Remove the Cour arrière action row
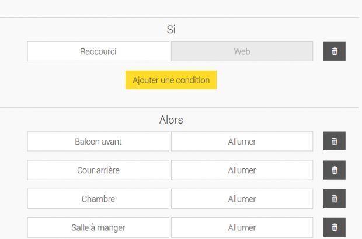362x239 pixels. 335,170
